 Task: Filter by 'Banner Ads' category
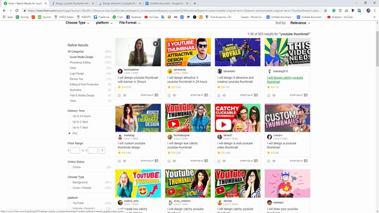click(76, 79)
